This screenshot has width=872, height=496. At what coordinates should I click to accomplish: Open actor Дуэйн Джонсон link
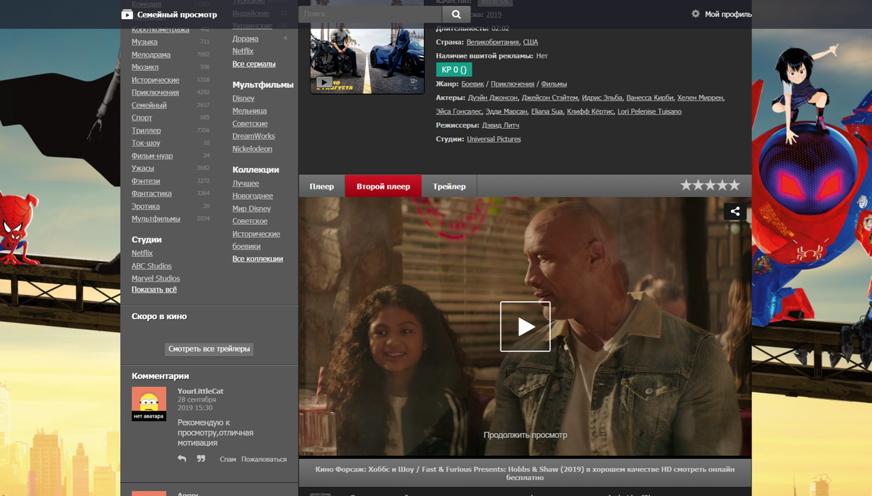coord(493,97)
